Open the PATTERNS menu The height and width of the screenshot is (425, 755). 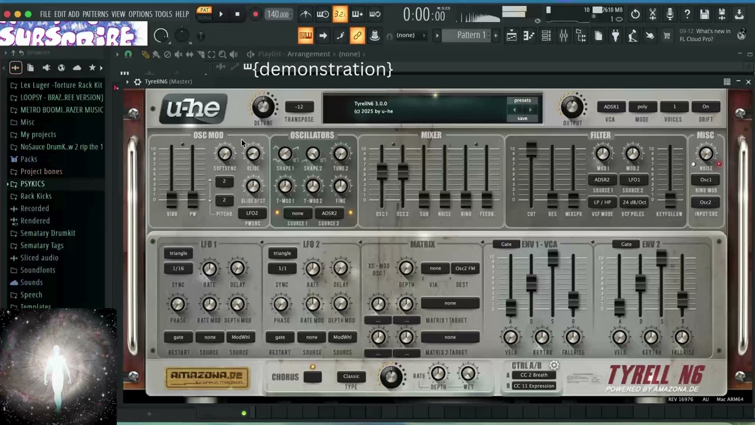pos(95,14)
